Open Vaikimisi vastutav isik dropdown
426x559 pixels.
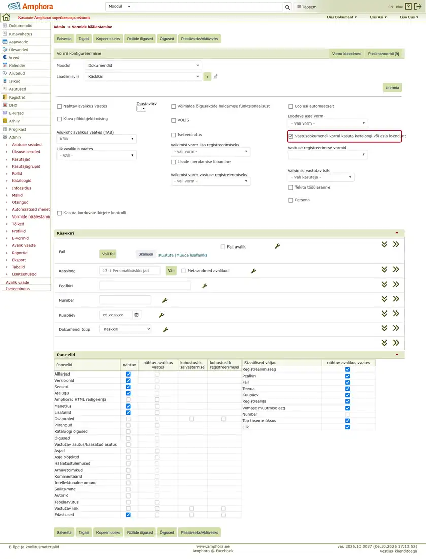click(321, 177)
